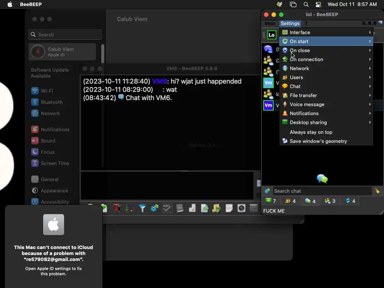The height and width of the screenshot is (288, 384).
Task: Switch to the blue note tab showing 4
Action: (350, 201)
